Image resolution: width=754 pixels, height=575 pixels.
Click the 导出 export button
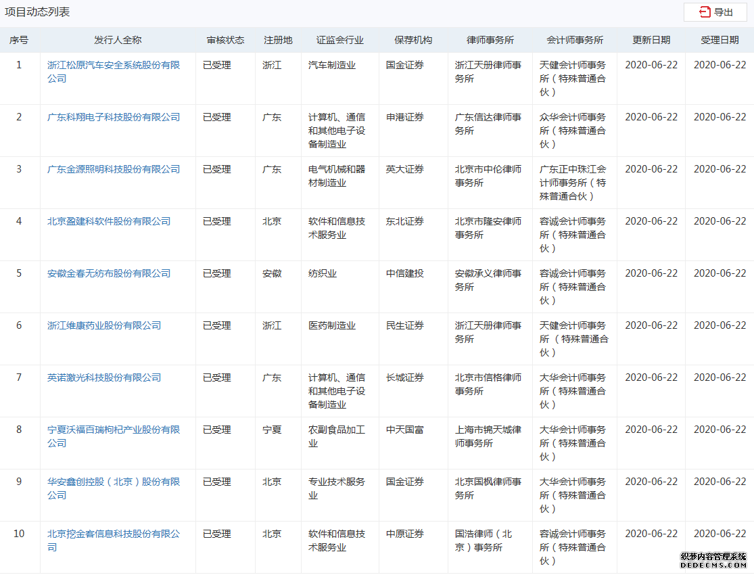715,12
